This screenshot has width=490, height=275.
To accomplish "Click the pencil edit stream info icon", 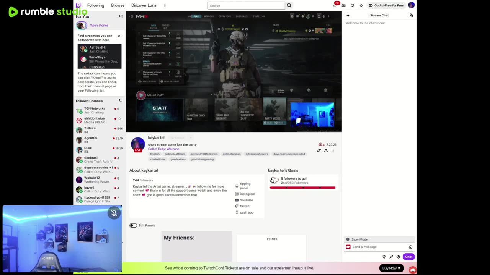I will [x=319, y=150].
